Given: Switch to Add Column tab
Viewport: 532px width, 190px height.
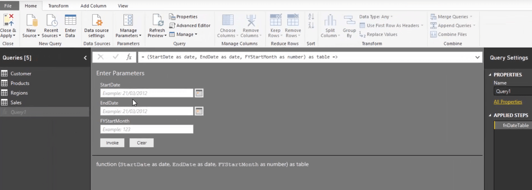Looking at the screenshot, I should click(93, 6).
